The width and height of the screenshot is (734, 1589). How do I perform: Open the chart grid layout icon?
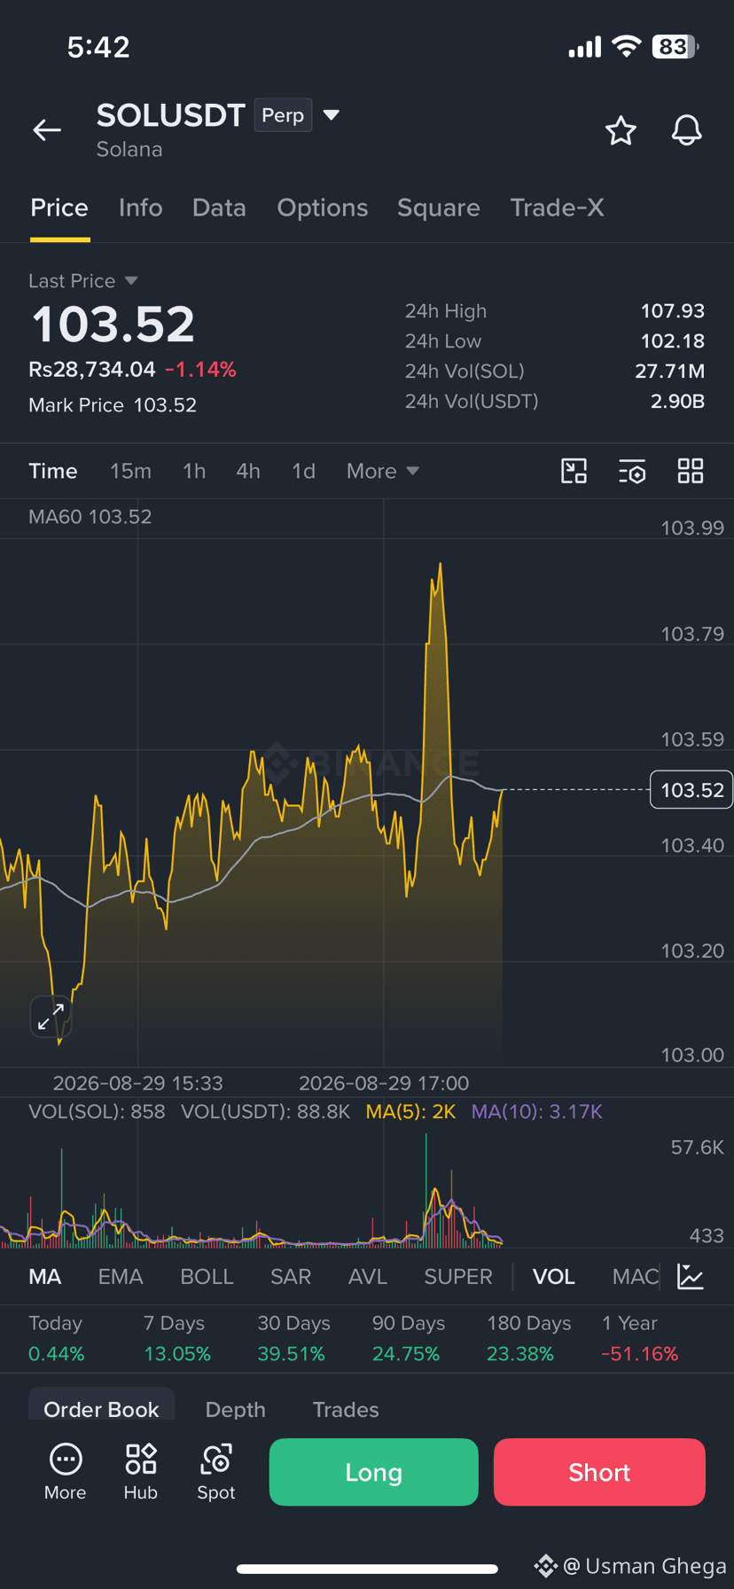click(x=691, y=471)
